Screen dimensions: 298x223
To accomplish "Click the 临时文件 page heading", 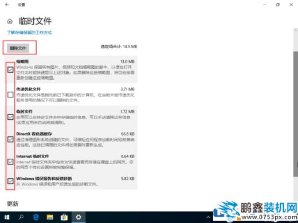I will click(x=35, y=21).
